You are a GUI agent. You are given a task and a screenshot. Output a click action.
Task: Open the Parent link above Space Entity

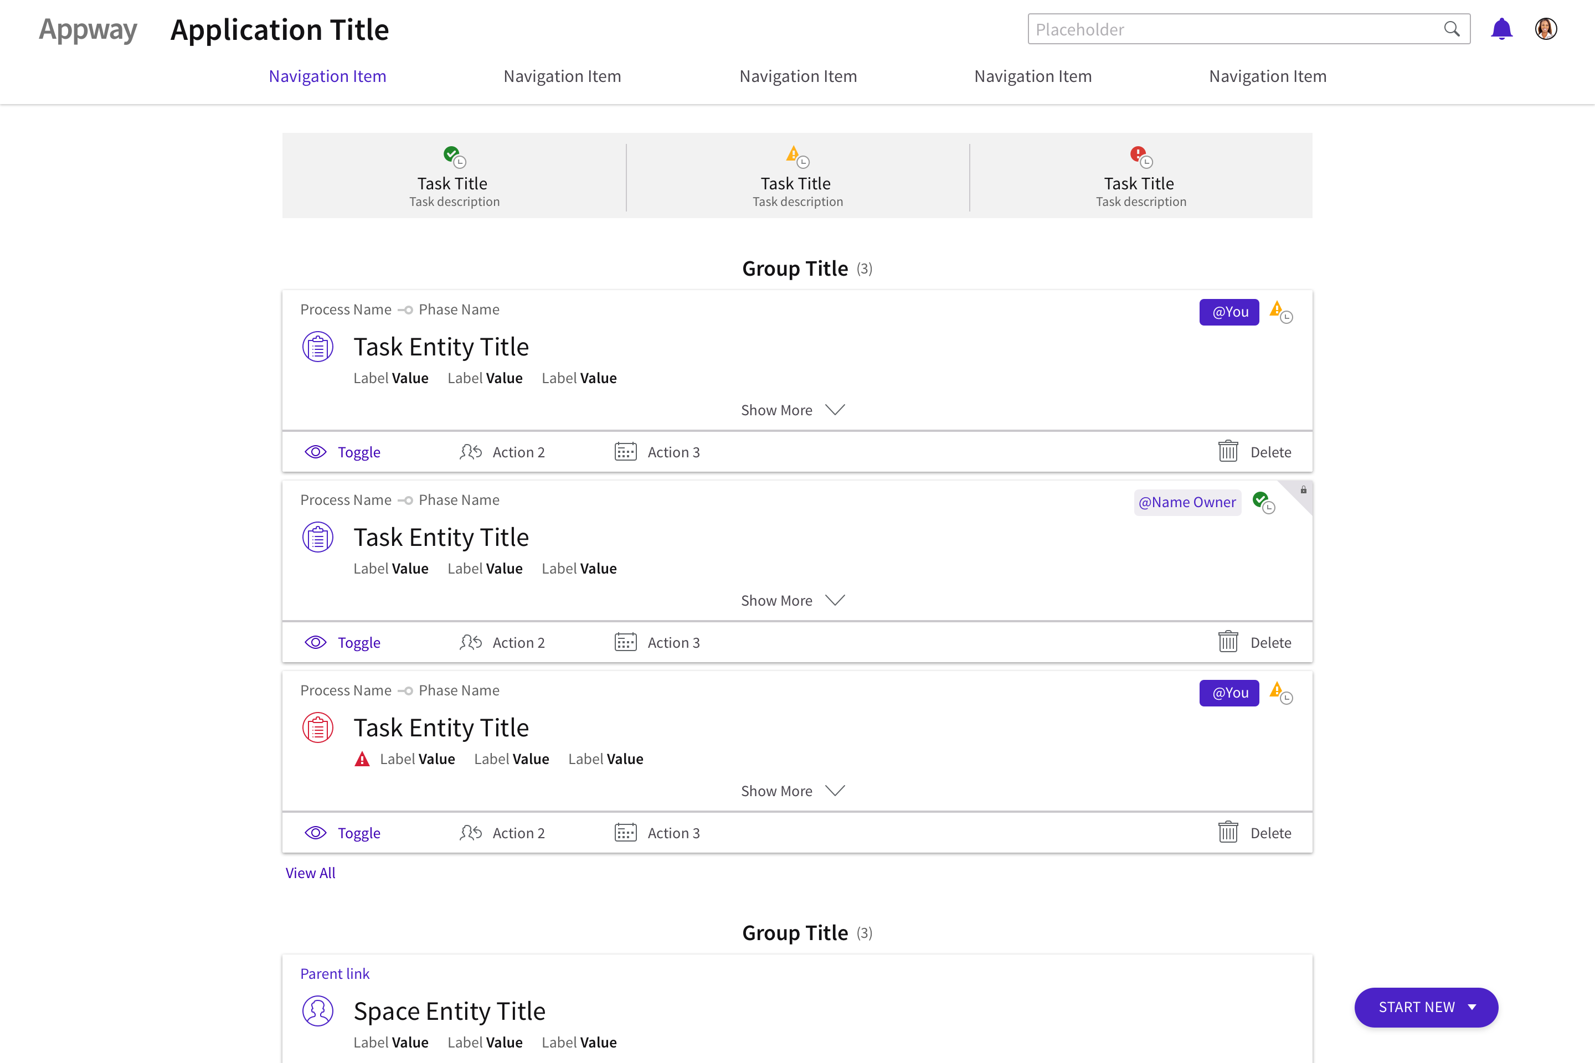coord(335,973)
